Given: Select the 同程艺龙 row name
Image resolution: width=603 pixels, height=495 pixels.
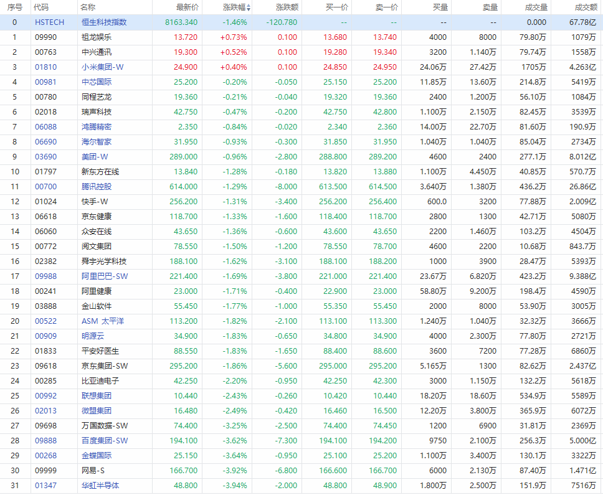Looking at the screenshot, I should pos(97,97).
